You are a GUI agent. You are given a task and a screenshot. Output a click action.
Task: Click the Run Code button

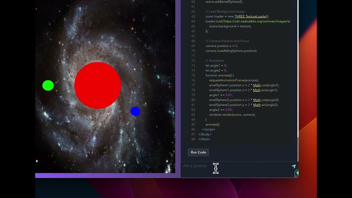[198, 152]
